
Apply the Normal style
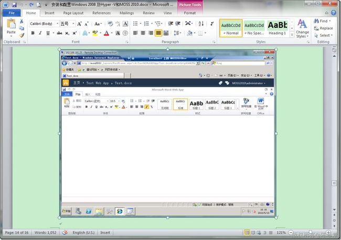231,28
